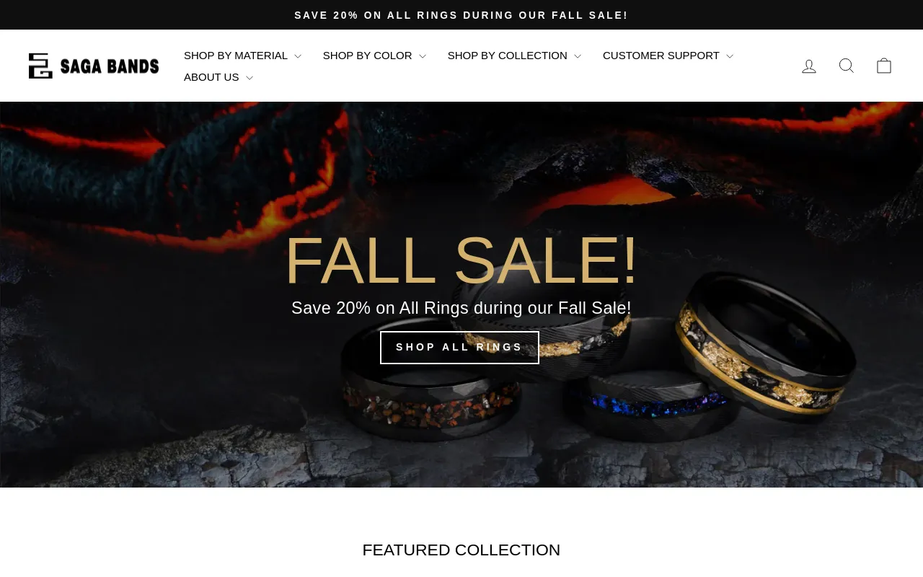Expand the chevron beside Shop by Collection
Image resolution: width=923 pixels, height=577 pixels.
(578, 56)
